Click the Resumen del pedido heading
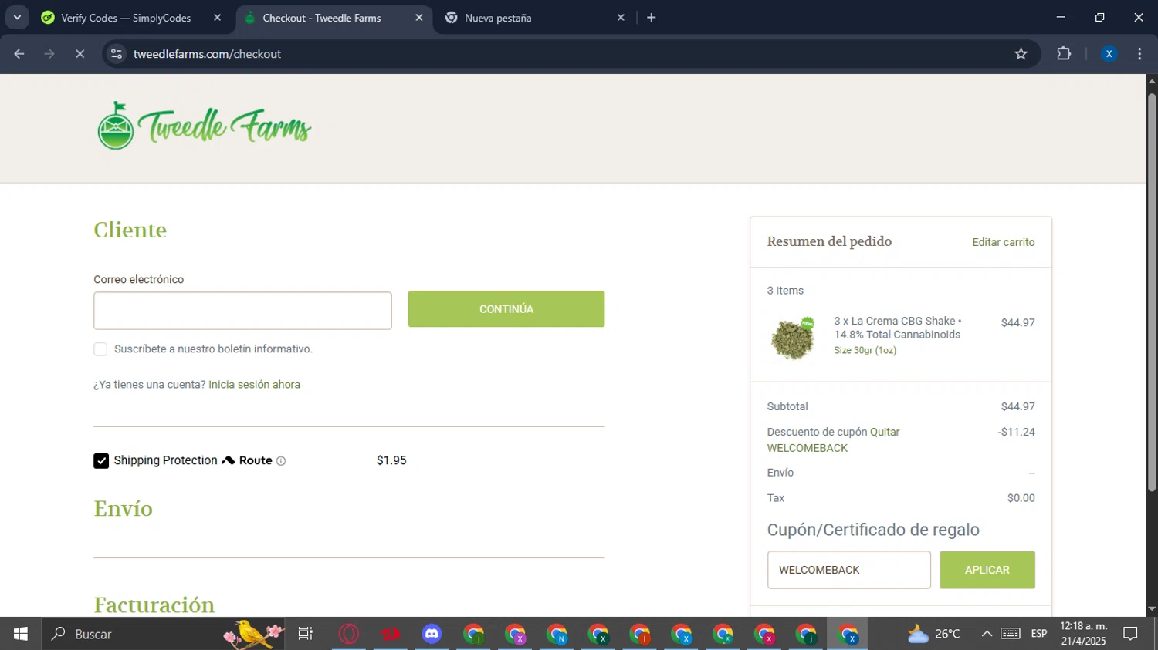Image resolution: width=1158 pixels, height=650 pixels. (x=829, y=241)
